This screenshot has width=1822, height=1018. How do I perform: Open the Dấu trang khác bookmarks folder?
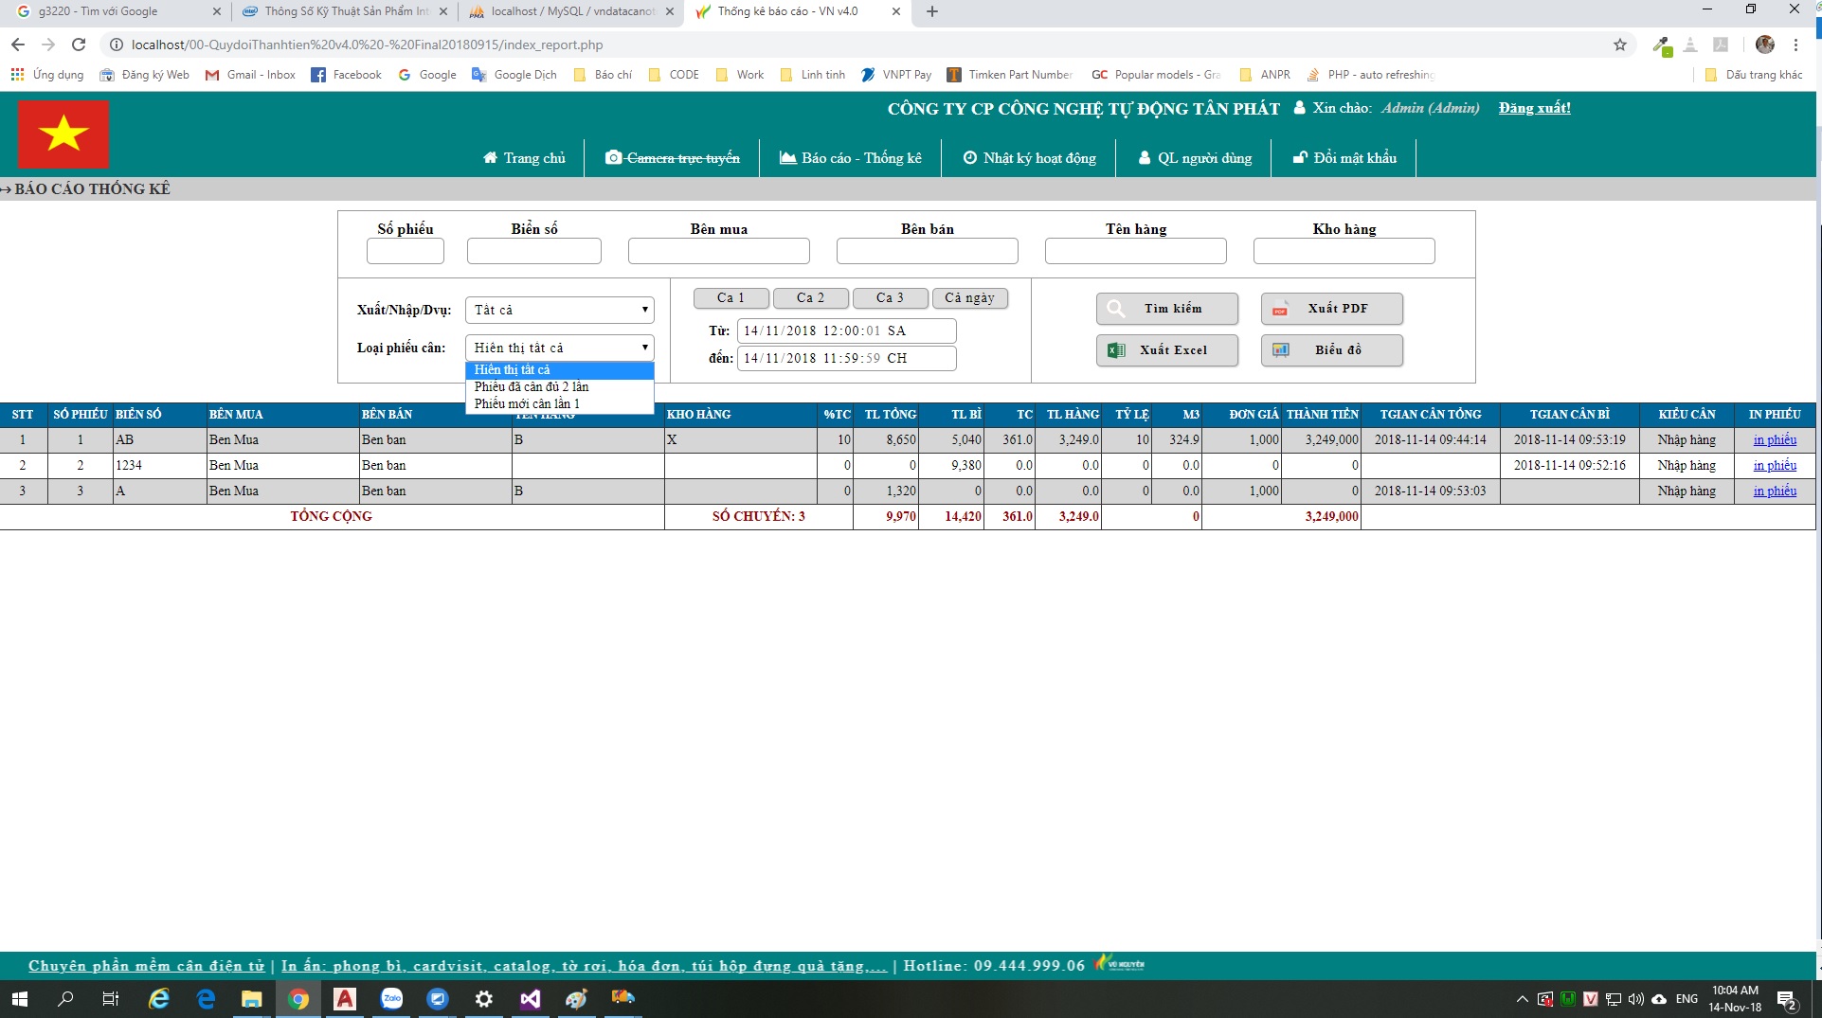(1754, 75)
